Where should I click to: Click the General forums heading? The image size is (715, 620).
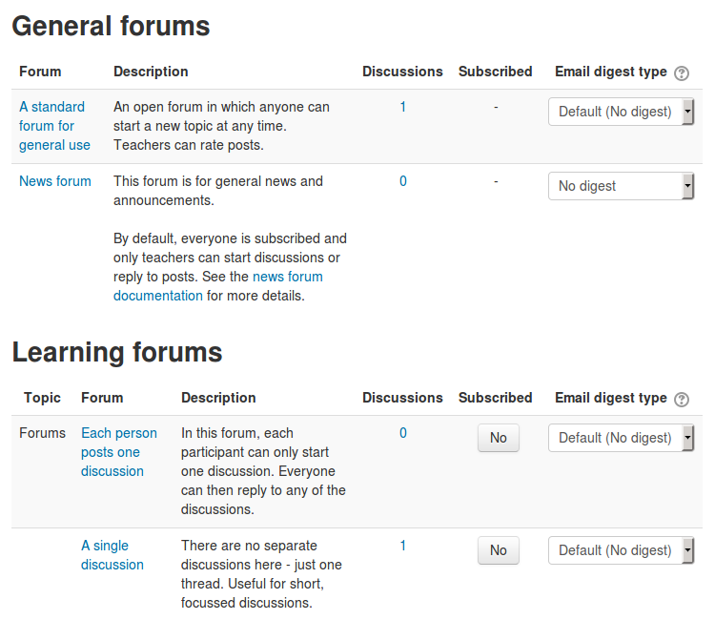pyautogui.click(x=111, y=26)
